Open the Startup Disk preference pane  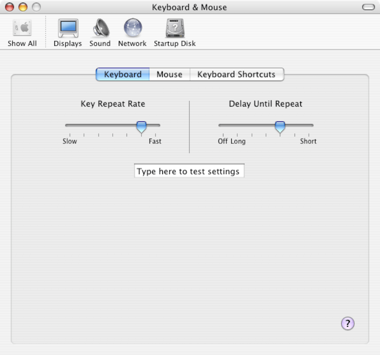175,33
